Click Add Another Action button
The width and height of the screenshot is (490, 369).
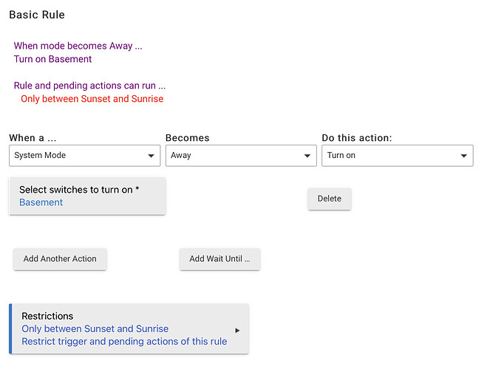pyautogui.click(x=60, y=259)
